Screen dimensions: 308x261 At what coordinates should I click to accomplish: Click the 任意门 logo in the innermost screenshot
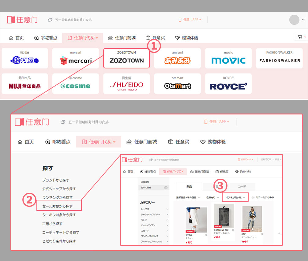(x=132, y=160)
